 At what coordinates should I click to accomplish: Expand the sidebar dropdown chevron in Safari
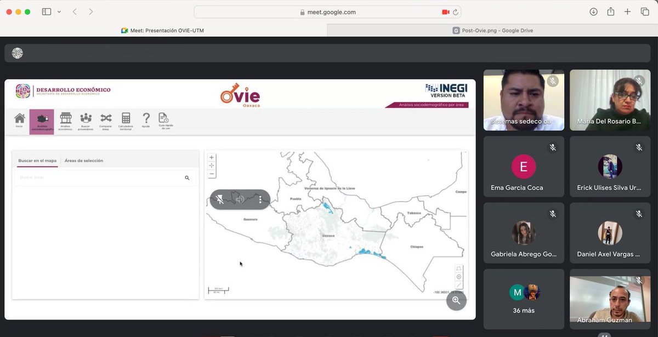tap(59, 12)
